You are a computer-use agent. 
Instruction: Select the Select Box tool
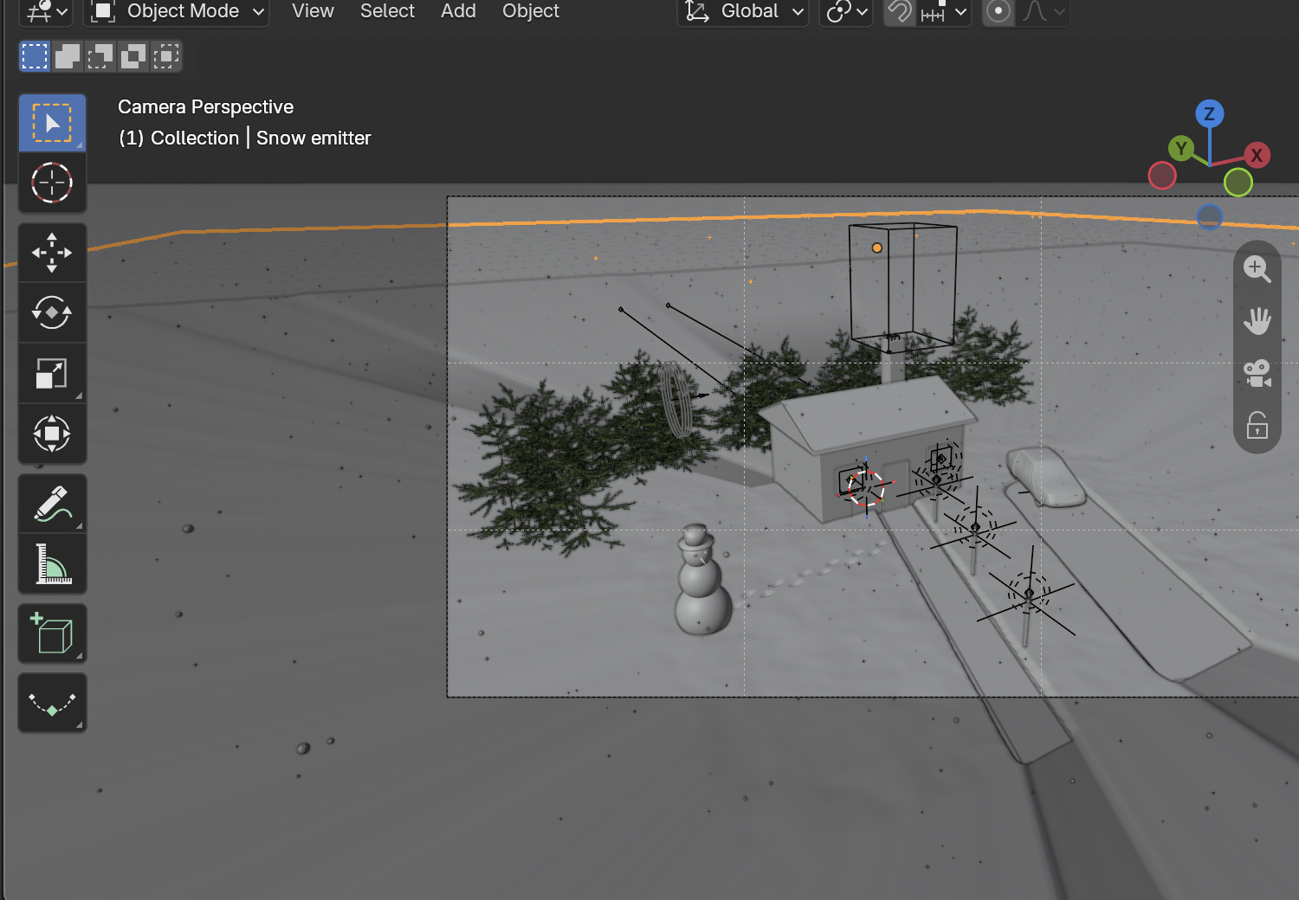(52, 123)
